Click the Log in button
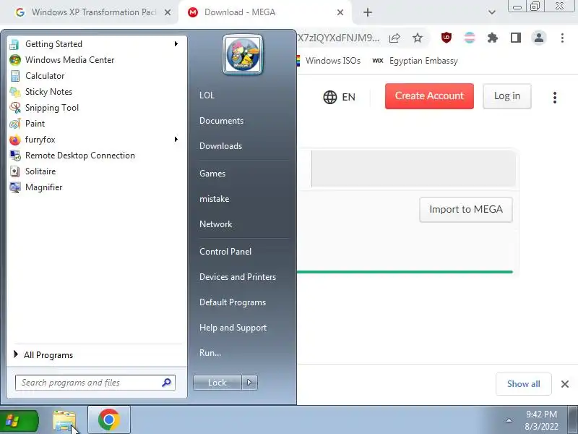 [x=507, y=96]
